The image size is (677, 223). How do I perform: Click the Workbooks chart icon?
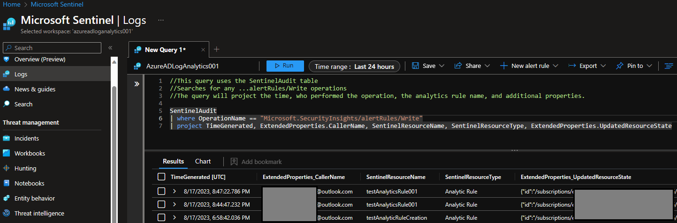coord(7,153)
